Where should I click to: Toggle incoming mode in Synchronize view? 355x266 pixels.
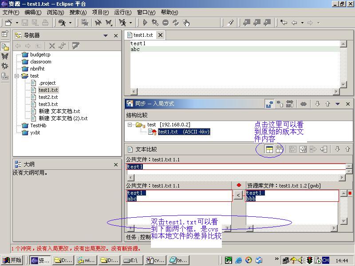[269, 104]
